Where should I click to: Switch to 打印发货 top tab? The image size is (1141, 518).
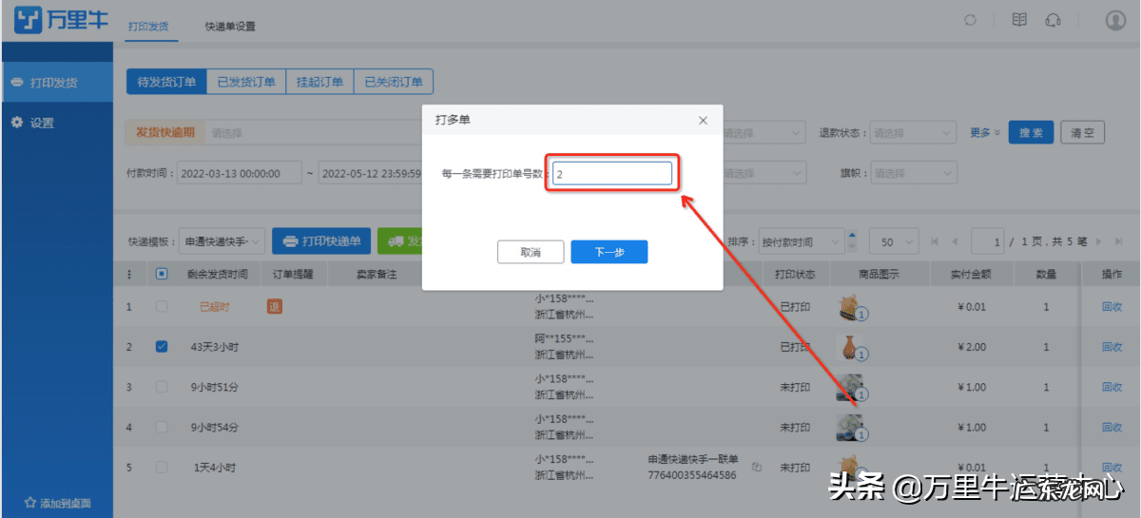(148, 26)
